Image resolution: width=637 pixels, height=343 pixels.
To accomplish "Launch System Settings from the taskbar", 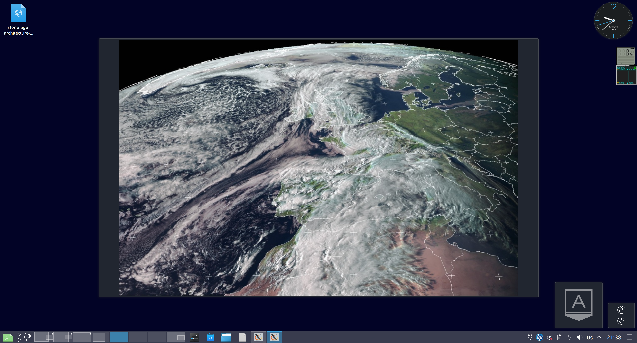I will (x=194, y=337).
